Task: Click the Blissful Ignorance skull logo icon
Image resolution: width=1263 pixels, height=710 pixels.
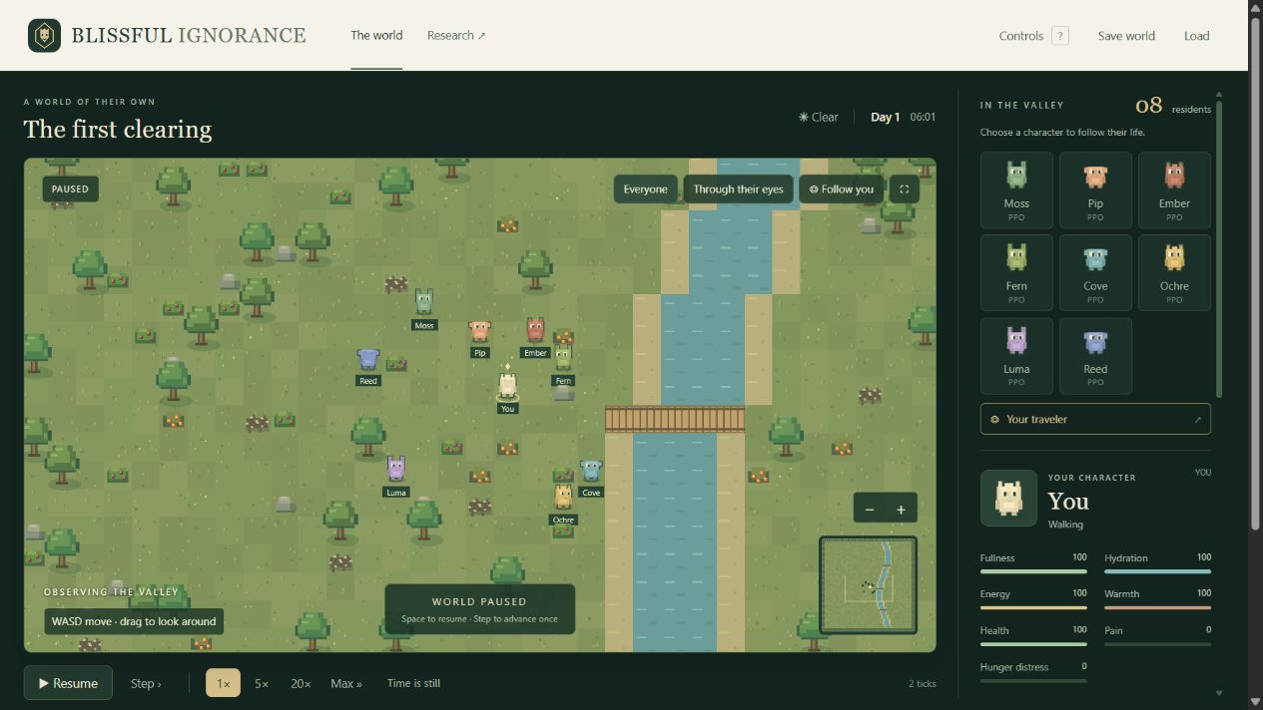Action: pos(44,36)
